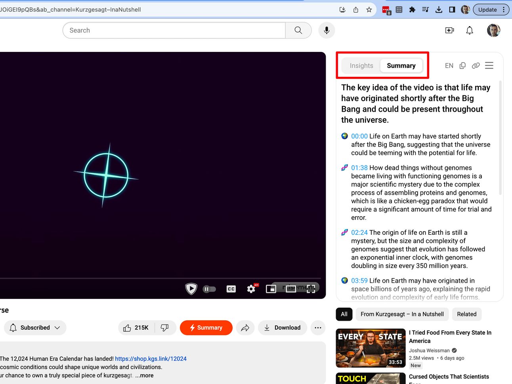The width and height of the screenshot is (512, 384).
Task: Enter full screen mode
Action: [311, 289]
